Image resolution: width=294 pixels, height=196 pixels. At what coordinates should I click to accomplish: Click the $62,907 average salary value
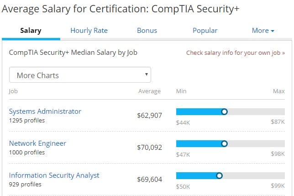[149, 115]
